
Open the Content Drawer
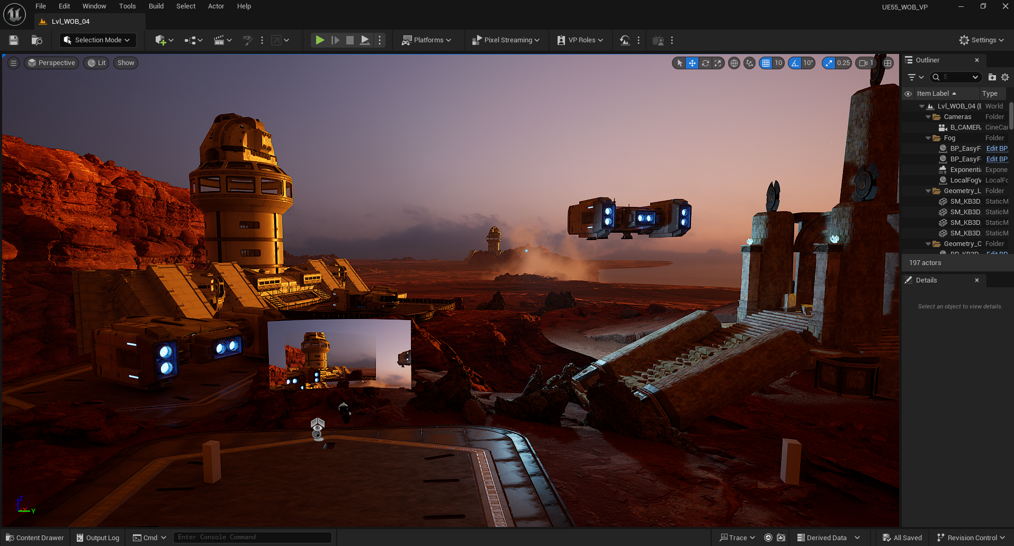(35, 538)
